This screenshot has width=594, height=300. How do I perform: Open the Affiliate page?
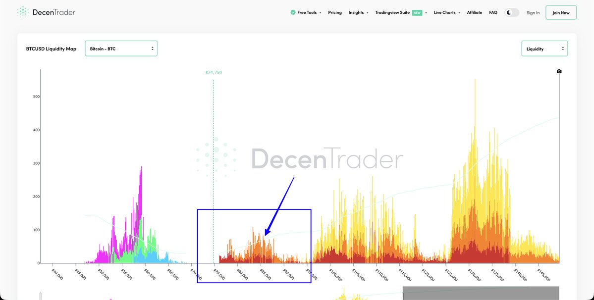[x=474, y=12]
